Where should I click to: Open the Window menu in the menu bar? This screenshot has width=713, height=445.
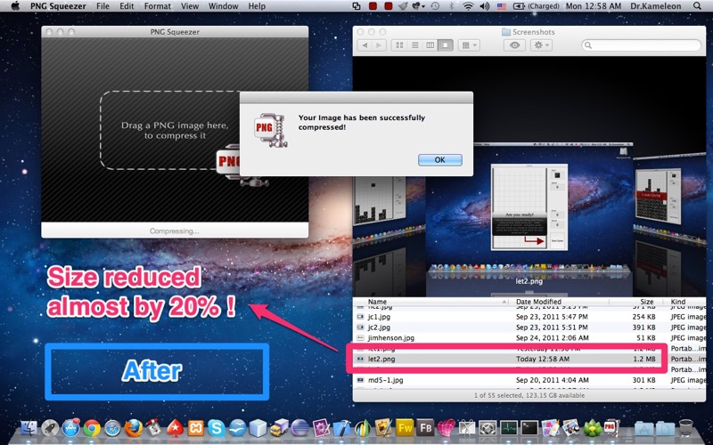[224, 6]
